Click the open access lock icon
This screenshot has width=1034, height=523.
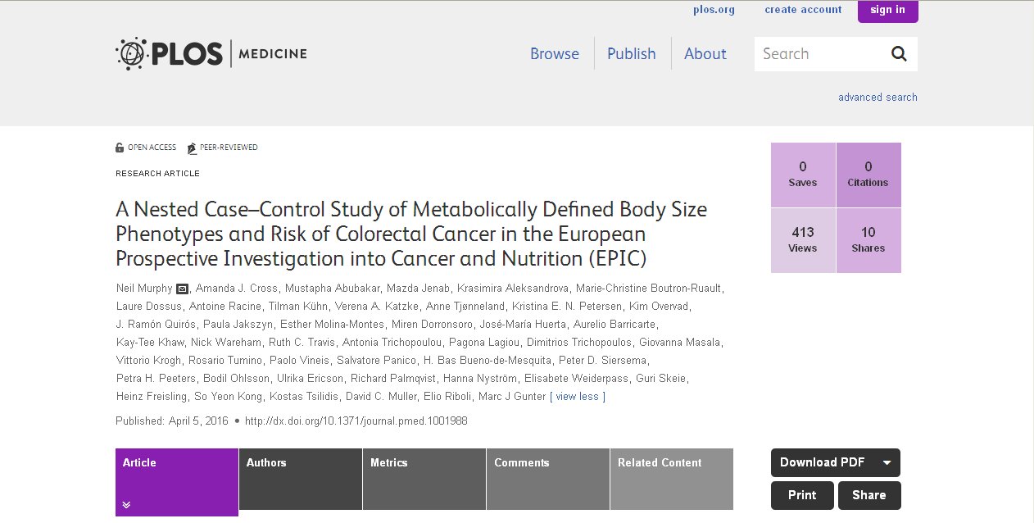120,148
